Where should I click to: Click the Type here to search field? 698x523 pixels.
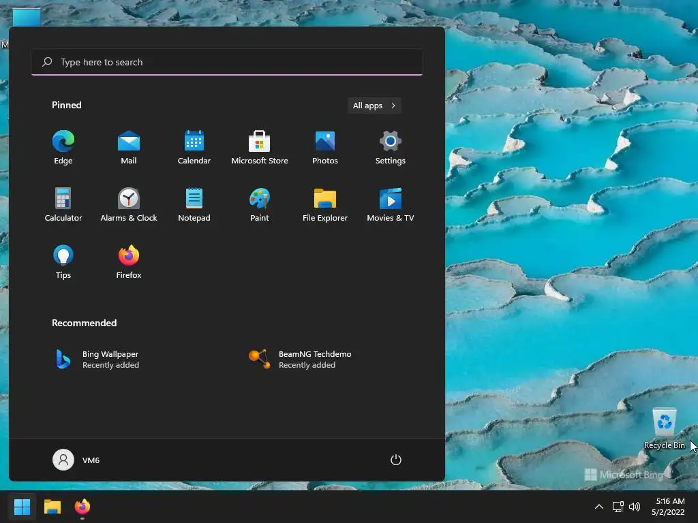(227, 62)
